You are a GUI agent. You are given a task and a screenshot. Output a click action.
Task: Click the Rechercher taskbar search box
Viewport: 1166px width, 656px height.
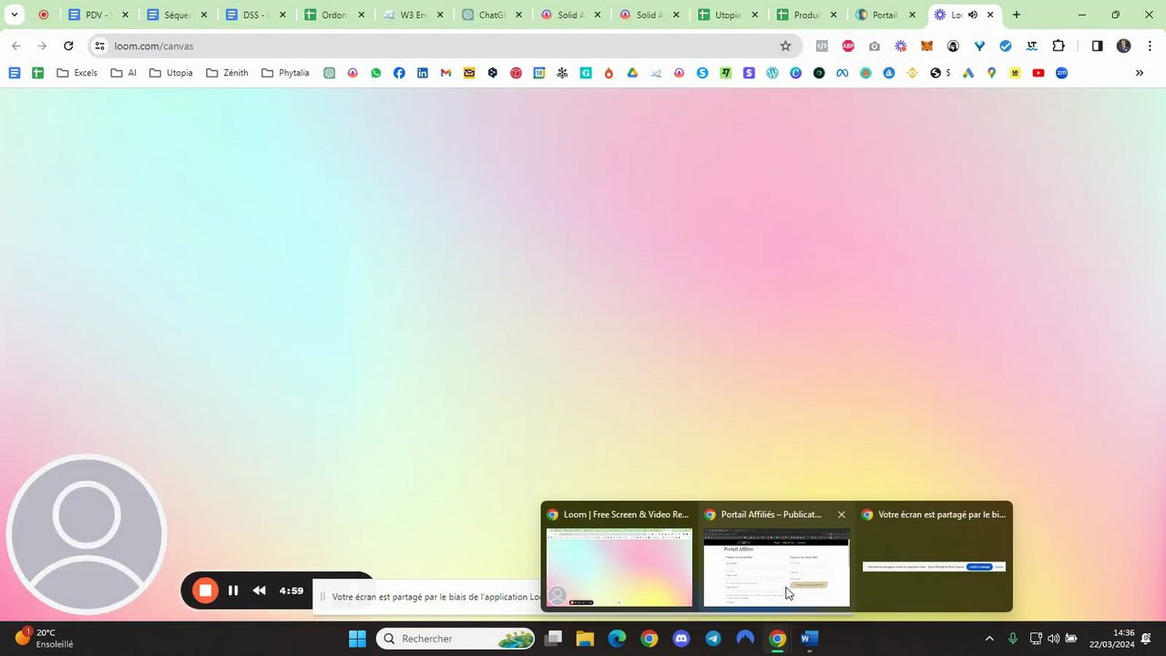(455, 639)
